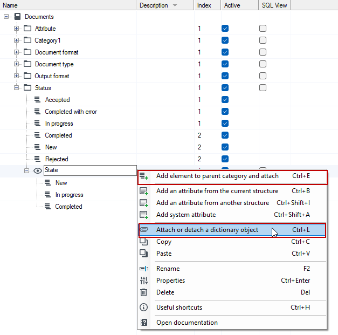Click the Properties sliders icon
338x335 pixels.
coord(144,281)
